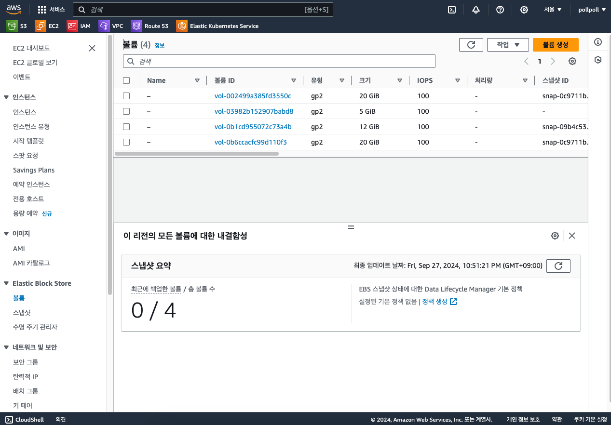Click the panel resize handle icon
This screenshot has height=425, width=611.
tap(351, 227)
